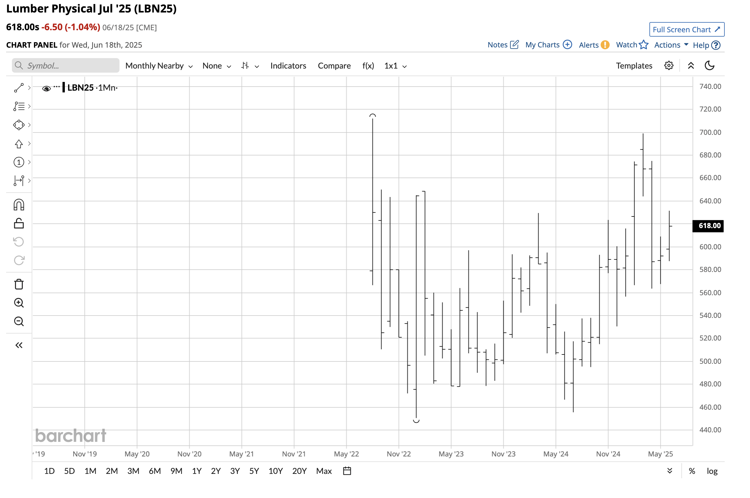Toggle dark mode with the moon icon
The width and height of the screenshot is (750, 498).
tap(710, 65)
